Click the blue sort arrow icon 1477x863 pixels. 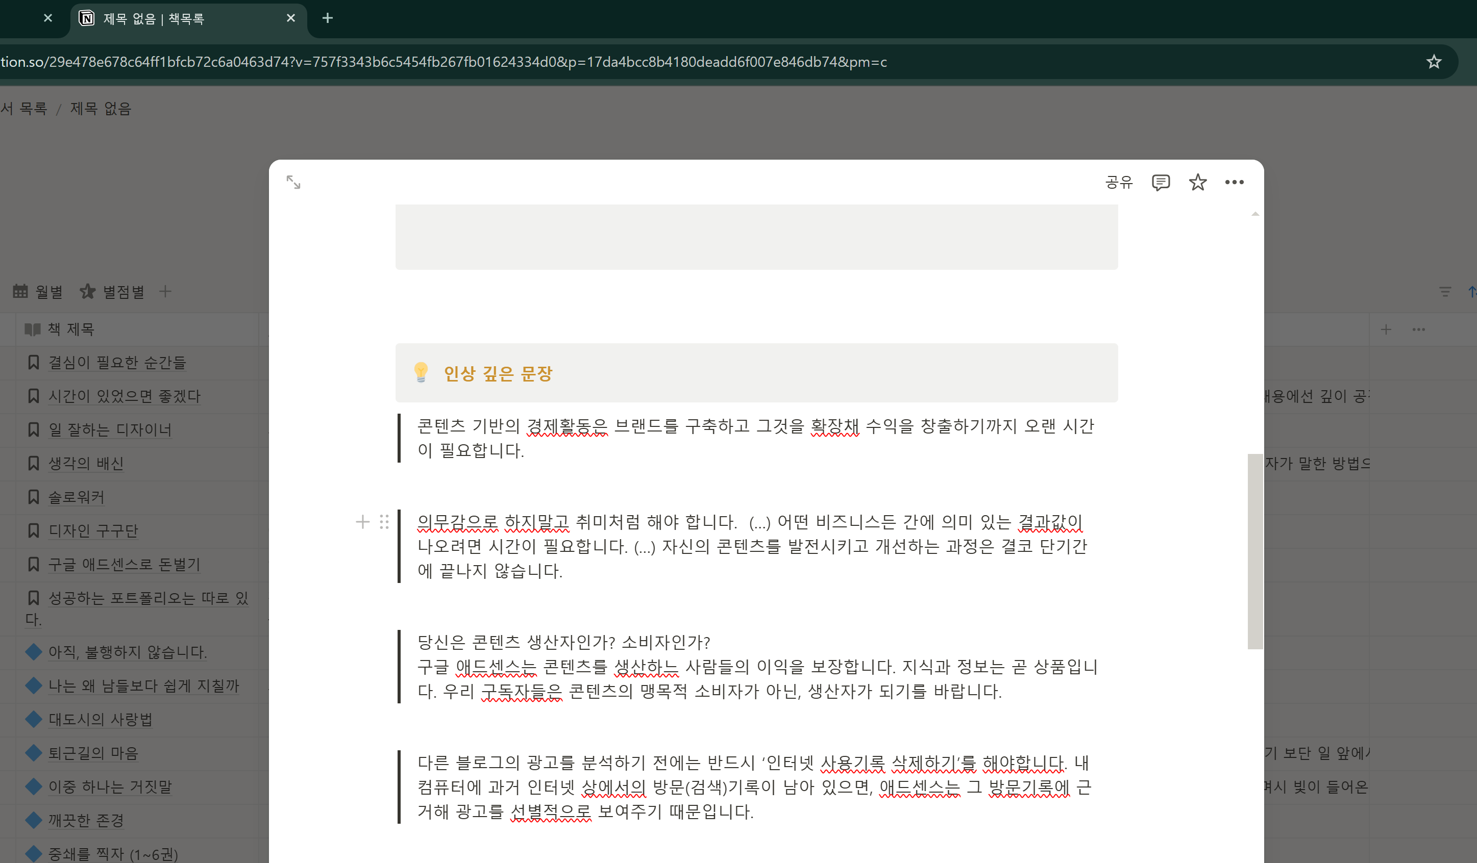tap(1472, 291)
